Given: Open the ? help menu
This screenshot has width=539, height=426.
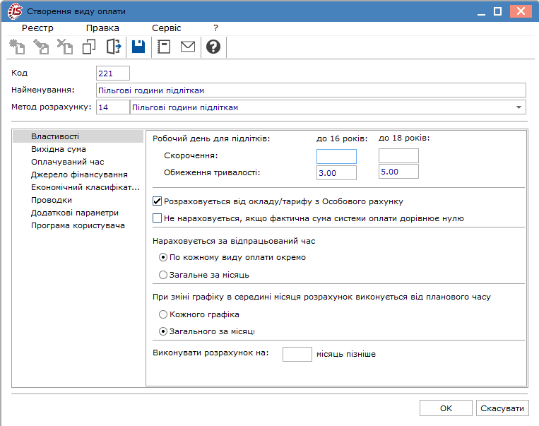Looking at the screenshot, I should point(215,28).
